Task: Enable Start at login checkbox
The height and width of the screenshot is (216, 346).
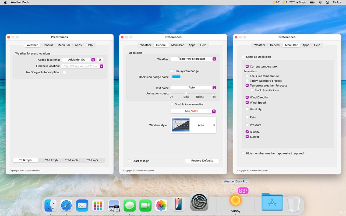Action: 130,161
